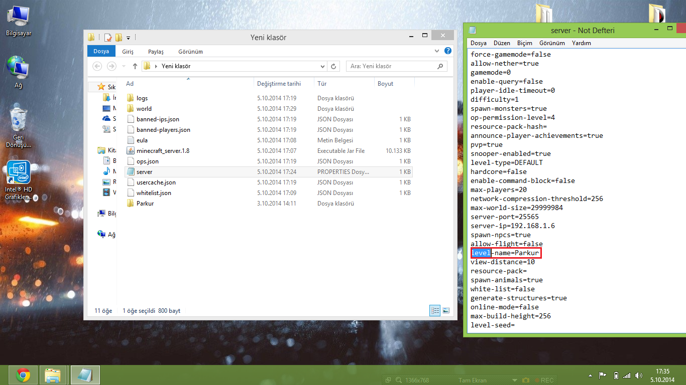Open the Giriş ribbon tab
686x385 pixels.
[128, 51]
